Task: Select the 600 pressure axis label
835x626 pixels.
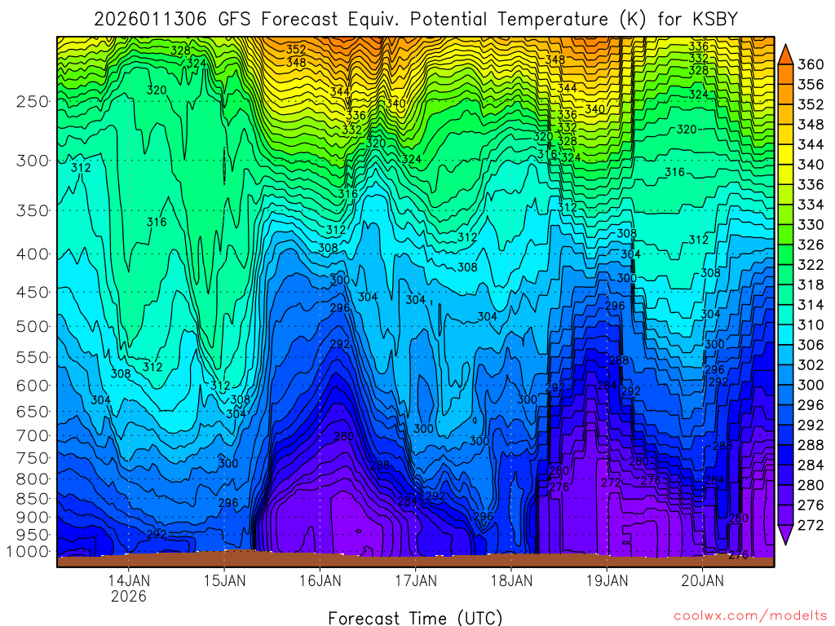Action: (33, 386)
